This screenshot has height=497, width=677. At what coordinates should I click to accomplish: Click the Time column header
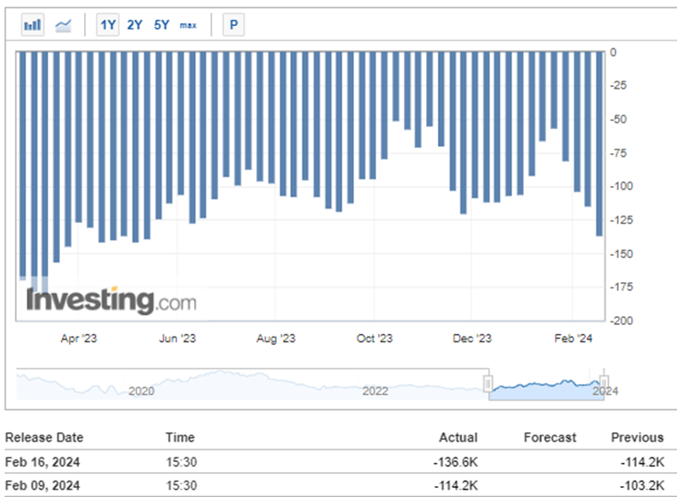180,437
